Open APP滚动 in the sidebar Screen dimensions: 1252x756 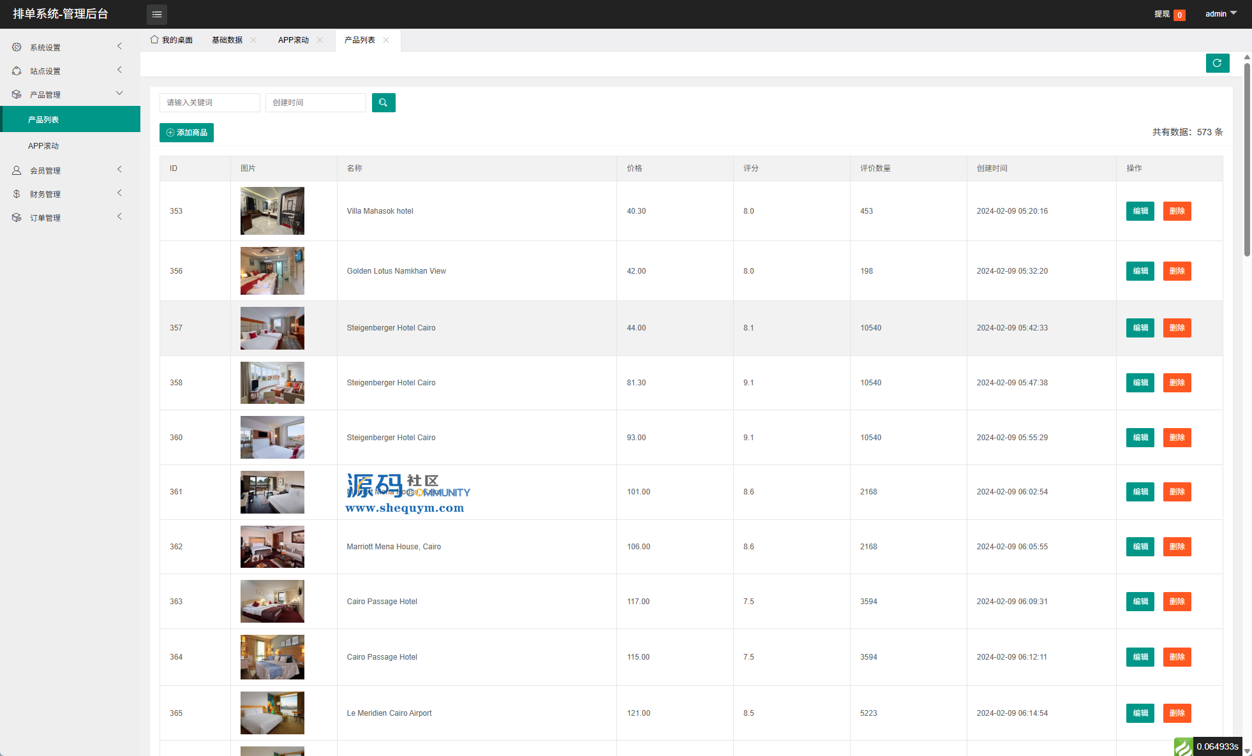(43, 146)
